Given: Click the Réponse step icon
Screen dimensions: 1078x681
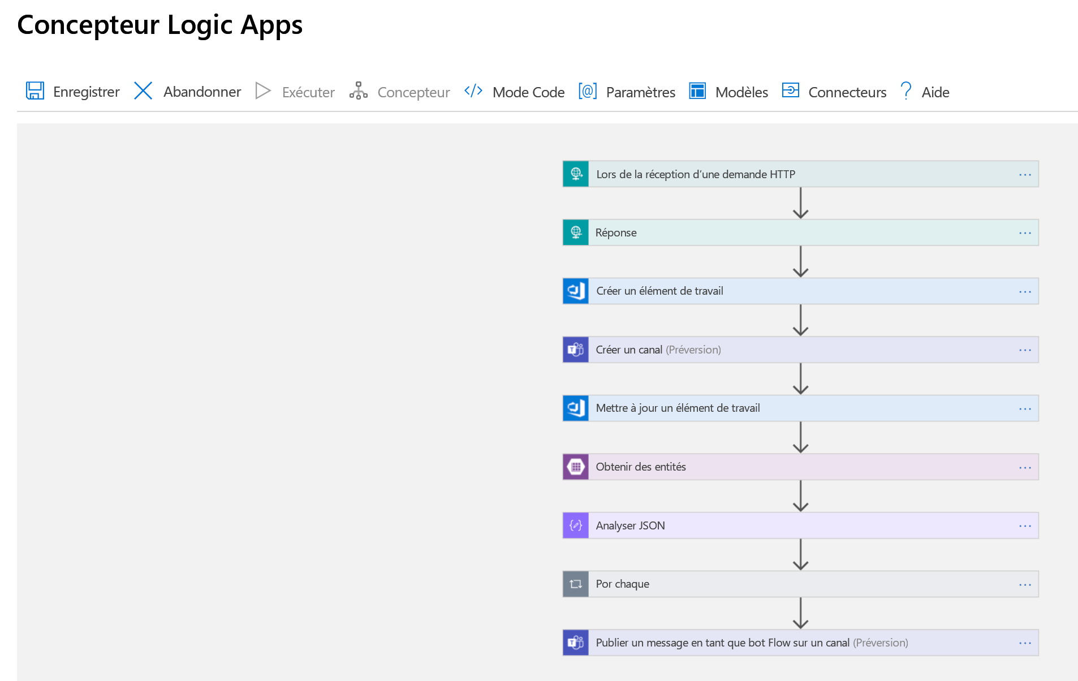Looking at the screenshot, I should coord(576,232).
